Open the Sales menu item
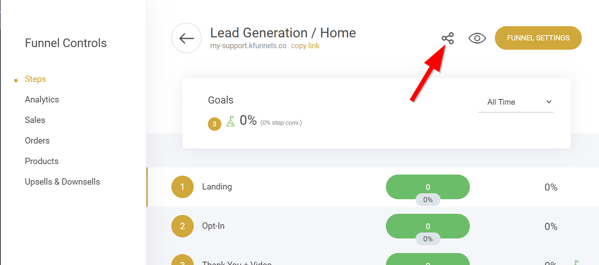 point(35,120)
